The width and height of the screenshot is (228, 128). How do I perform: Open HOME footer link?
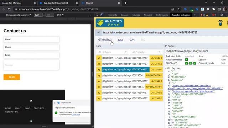pos(8,108)
